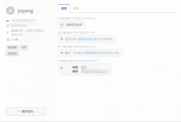181x122 pixels.
Task: Open the shipped order link in 发货订单
Action: (88, 39)
